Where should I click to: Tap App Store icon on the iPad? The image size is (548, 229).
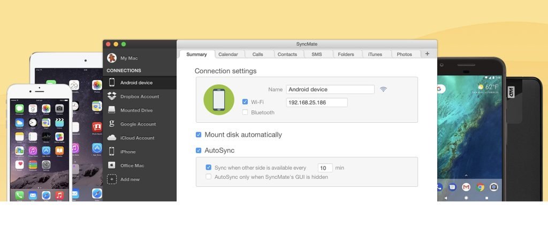[x=97, y=148]
